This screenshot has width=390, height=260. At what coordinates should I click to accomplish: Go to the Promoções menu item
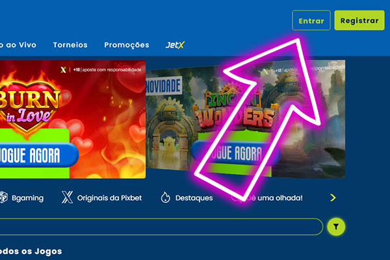tap(127, 45)
